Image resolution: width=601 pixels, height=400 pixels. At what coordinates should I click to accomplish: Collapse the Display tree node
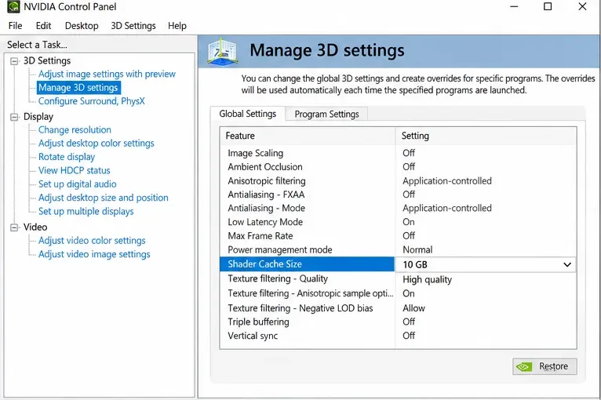point(14,117)
